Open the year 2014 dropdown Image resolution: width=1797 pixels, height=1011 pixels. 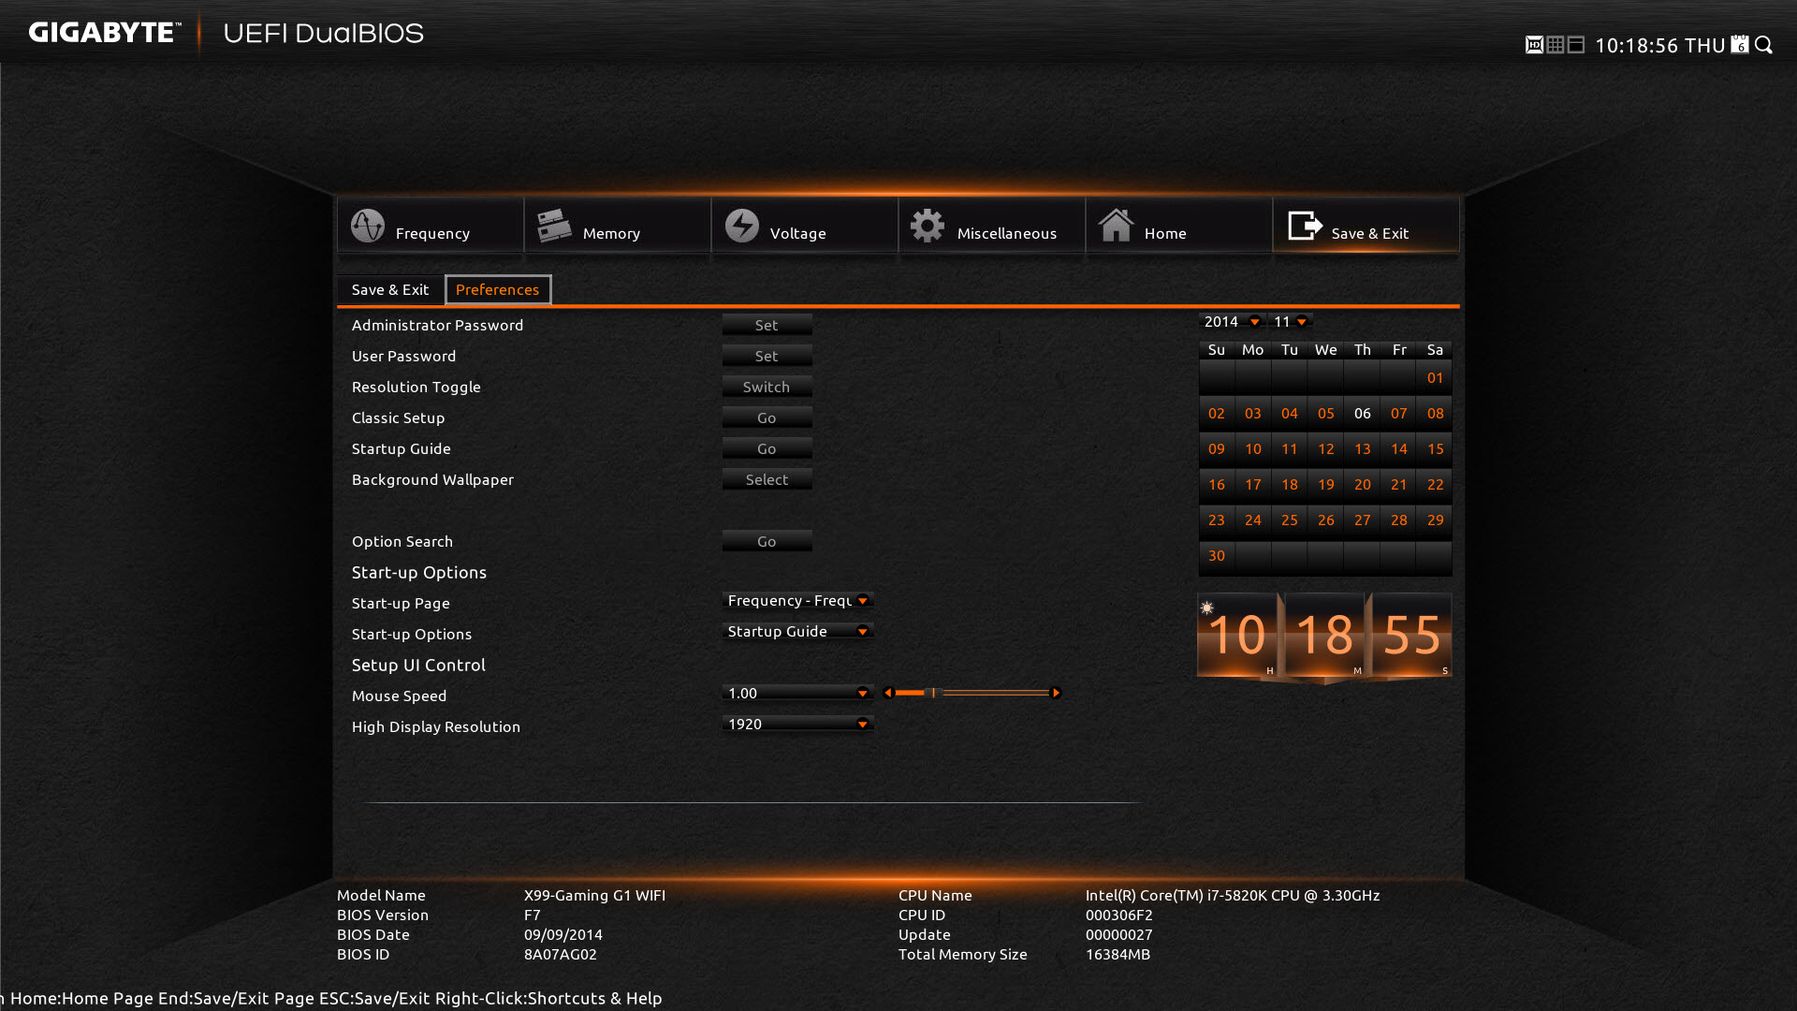(x=1232, y=321)
